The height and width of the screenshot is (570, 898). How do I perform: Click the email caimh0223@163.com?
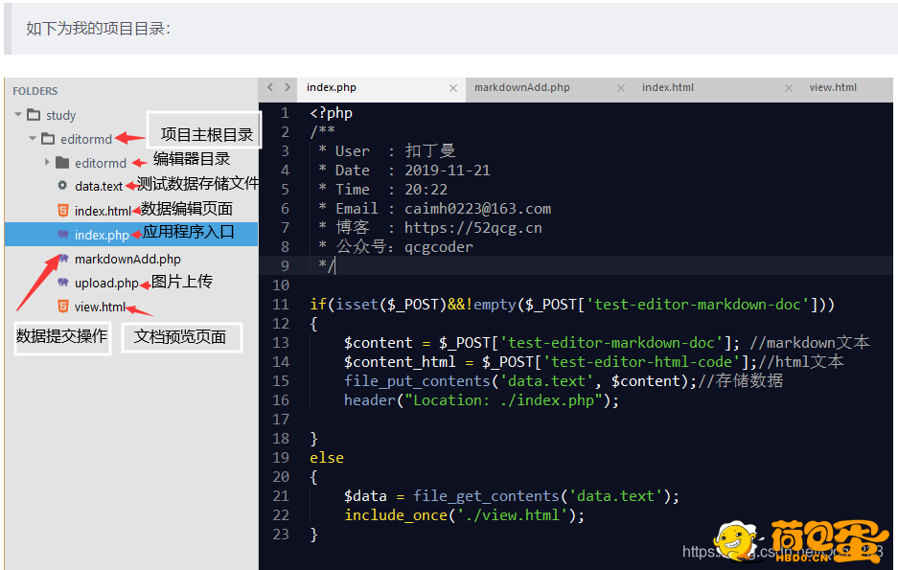tap(477, 209)
